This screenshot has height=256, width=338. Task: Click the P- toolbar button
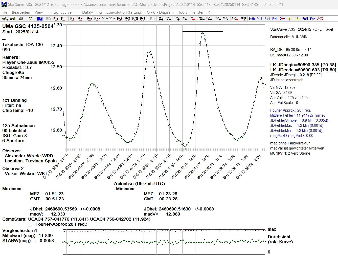(x=80, y=18)
